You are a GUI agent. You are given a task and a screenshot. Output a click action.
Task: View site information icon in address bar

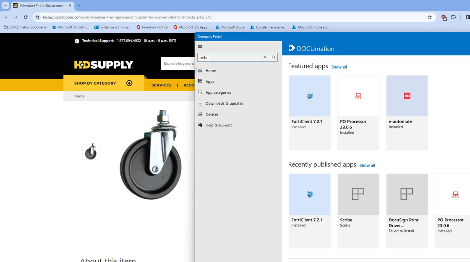[37, 17]
